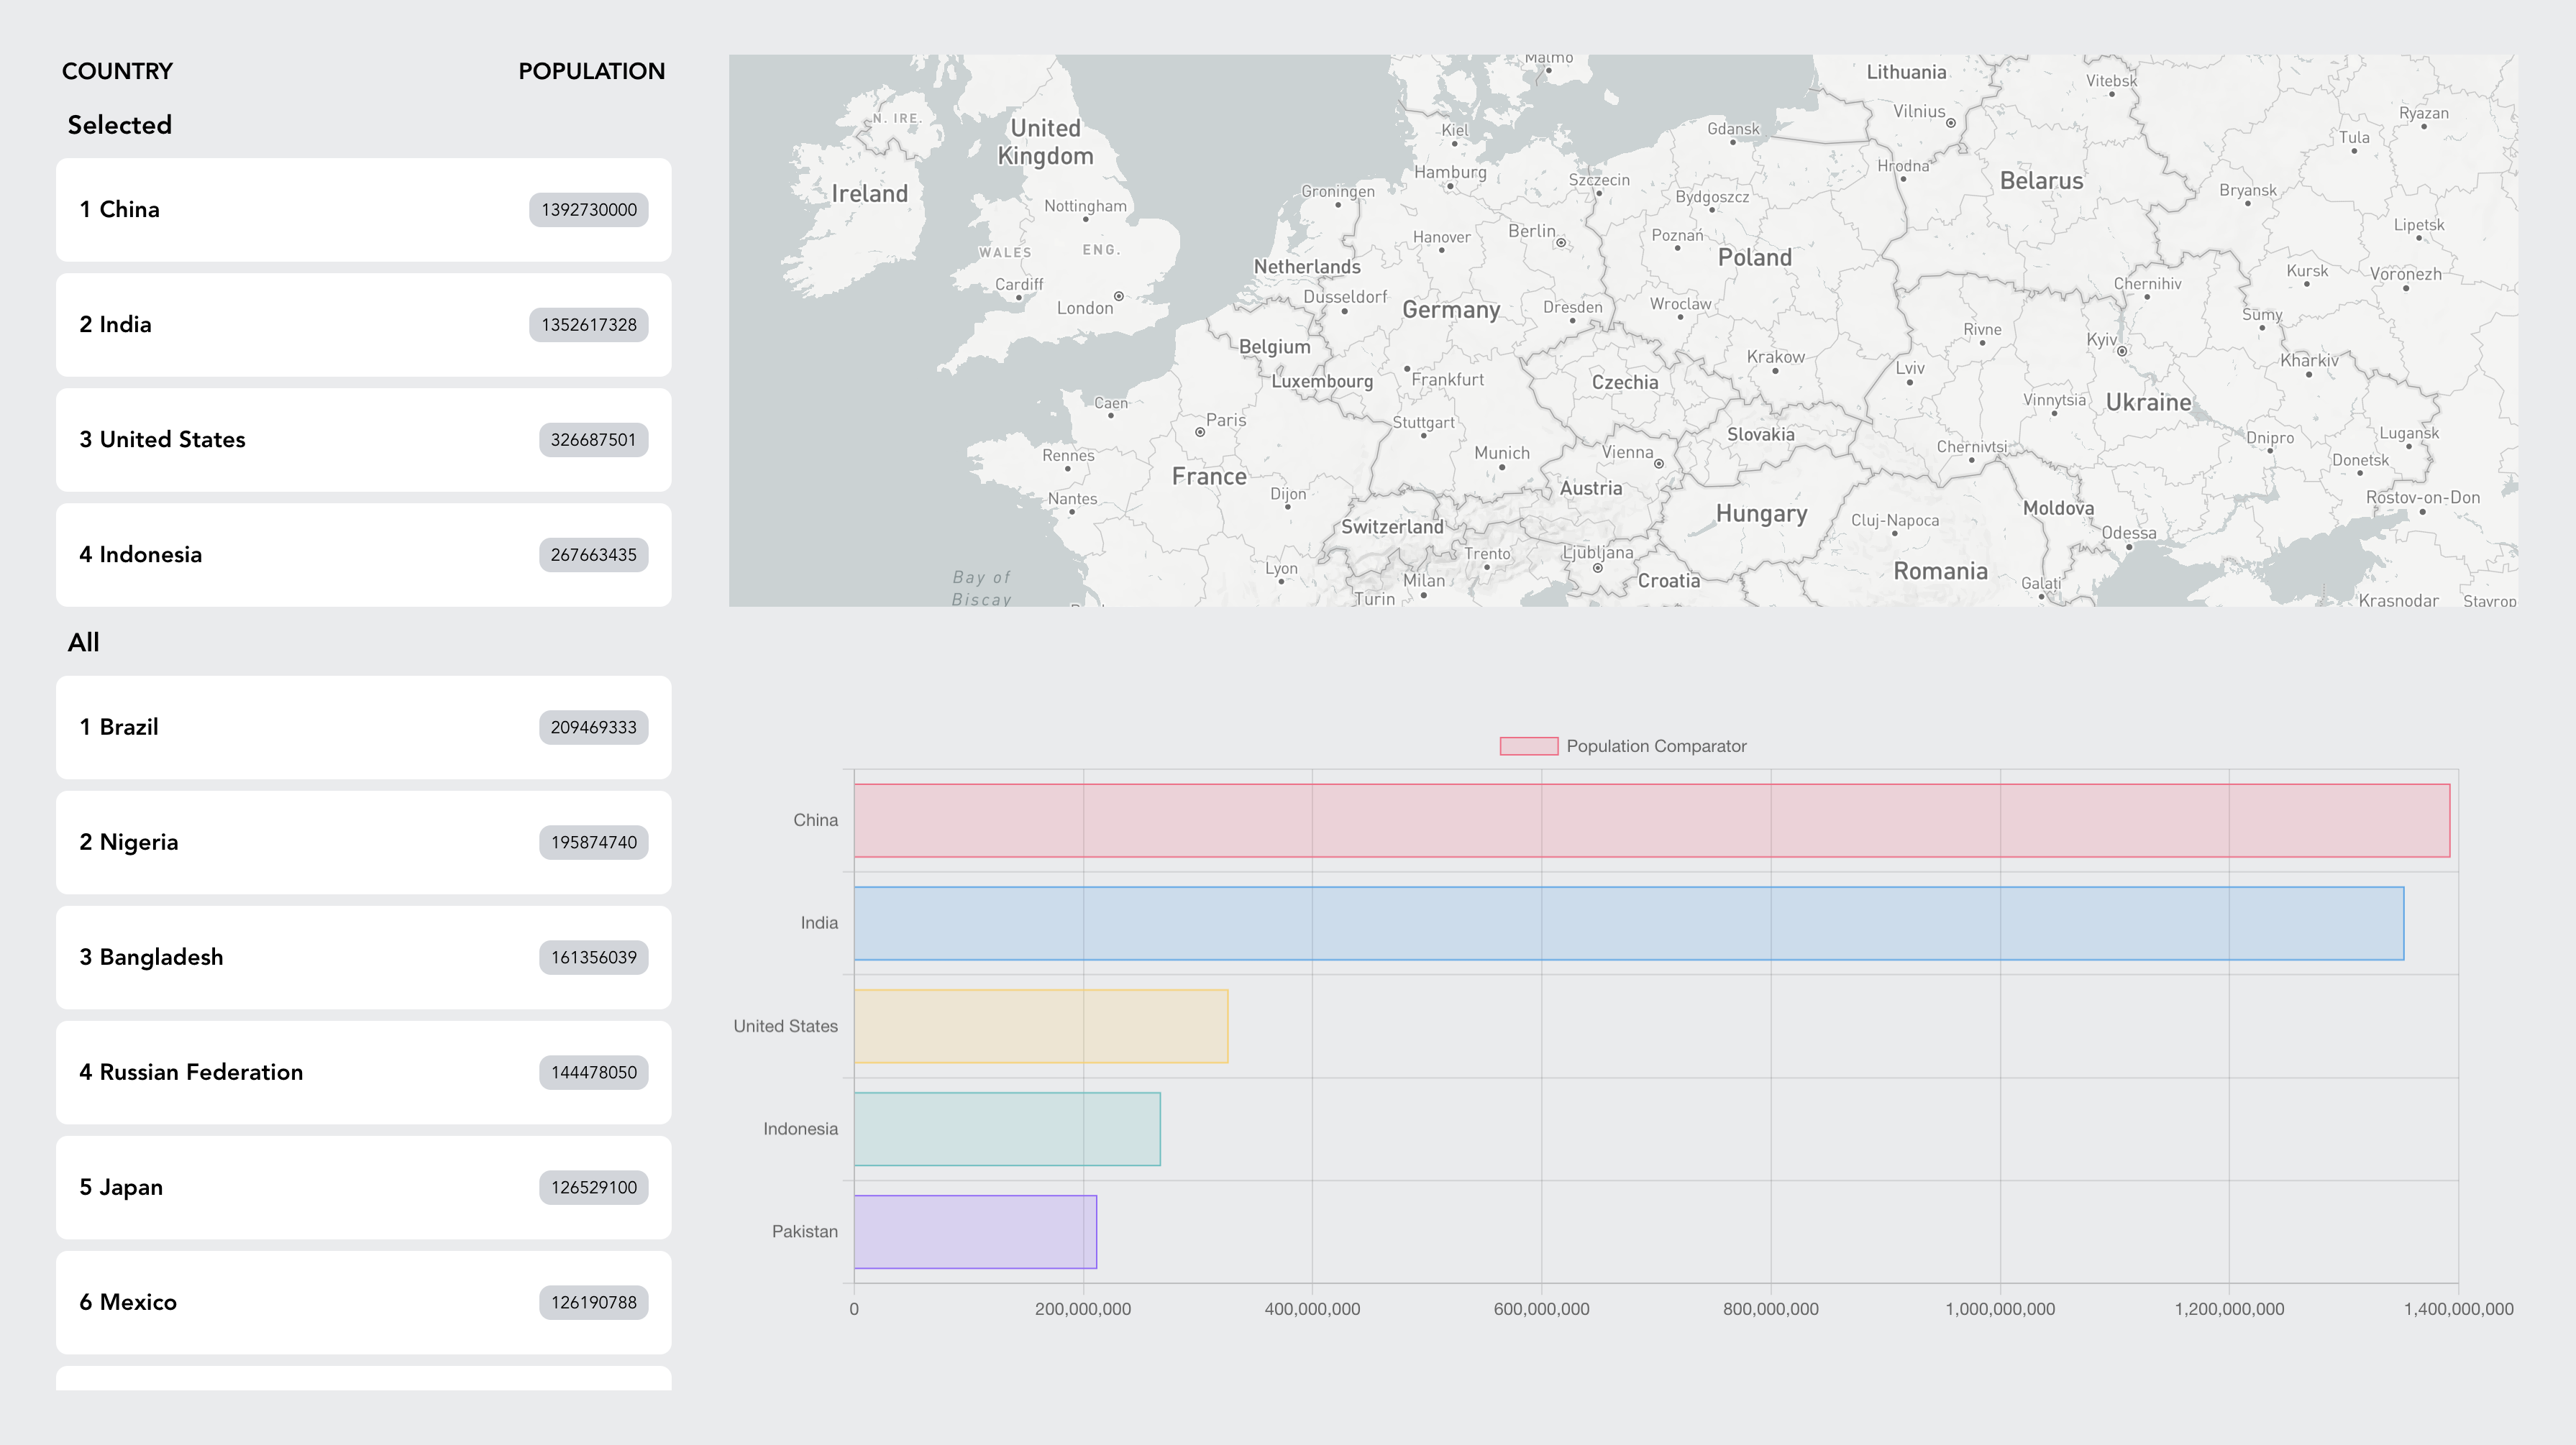
Task: Click the United States country card
Action: [x=363, y=439]
